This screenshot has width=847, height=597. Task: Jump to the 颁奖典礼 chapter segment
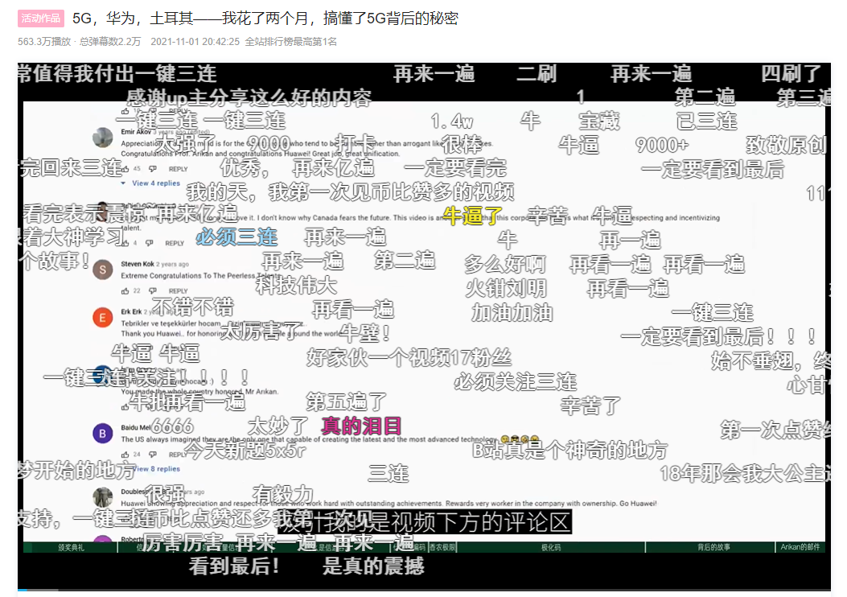[x=71, y=547]
